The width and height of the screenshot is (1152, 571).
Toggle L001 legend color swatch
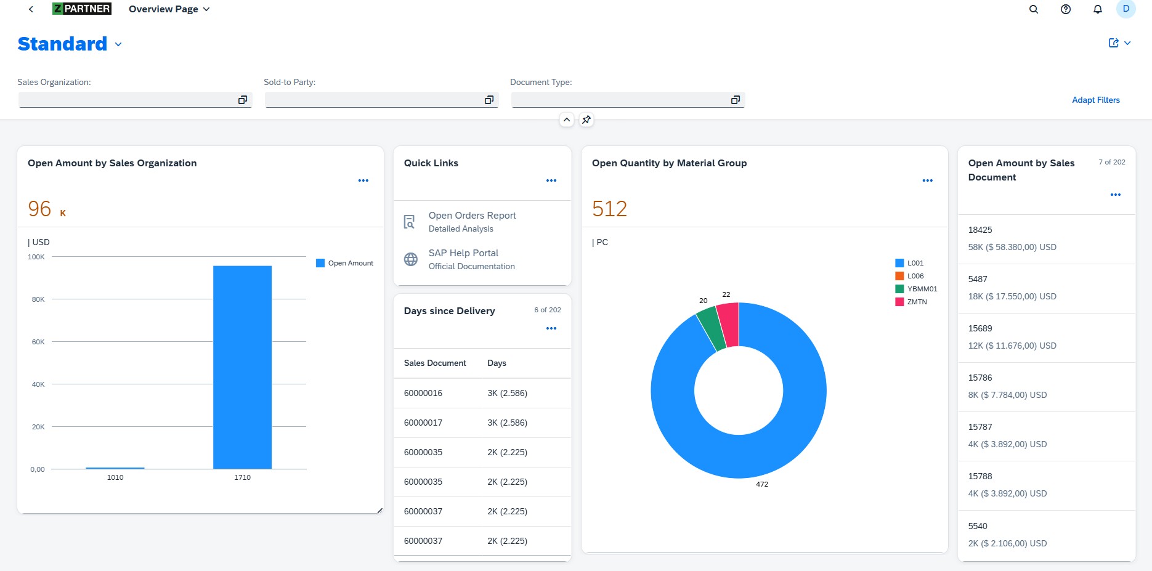click(899, 263)
